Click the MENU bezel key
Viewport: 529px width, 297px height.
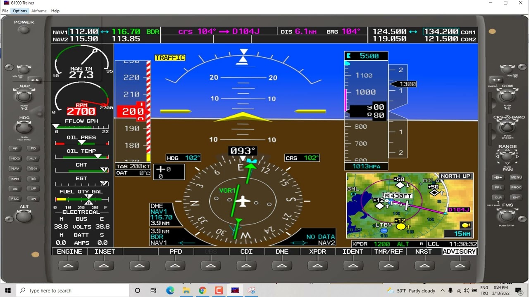click(516, 177)
